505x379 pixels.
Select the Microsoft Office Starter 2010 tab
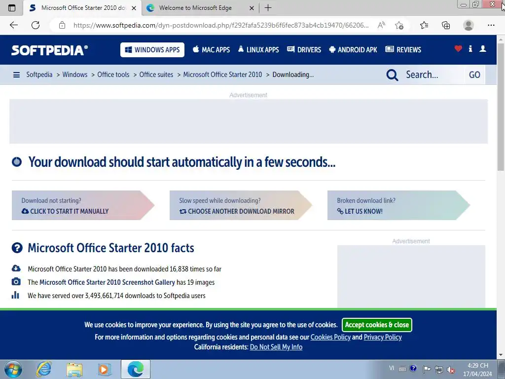(83, 8)
